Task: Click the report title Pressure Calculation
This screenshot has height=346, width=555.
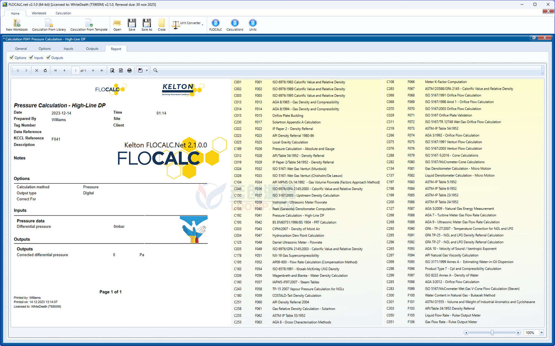Action: [60, 105]
